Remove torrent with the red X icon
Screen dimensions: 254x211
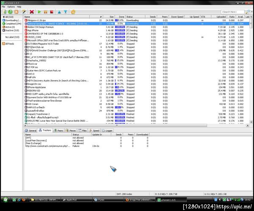(32, 12)
